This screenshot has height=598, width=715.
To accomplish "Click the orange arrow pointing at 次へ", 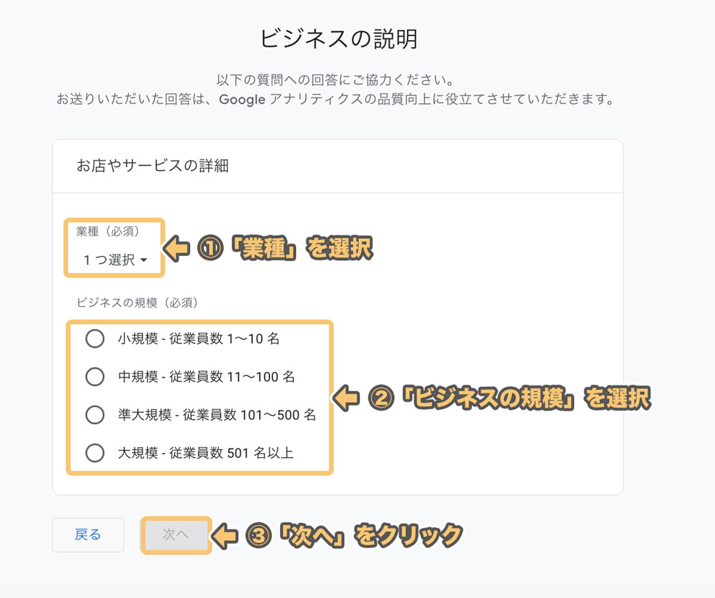I will (226, 535).
